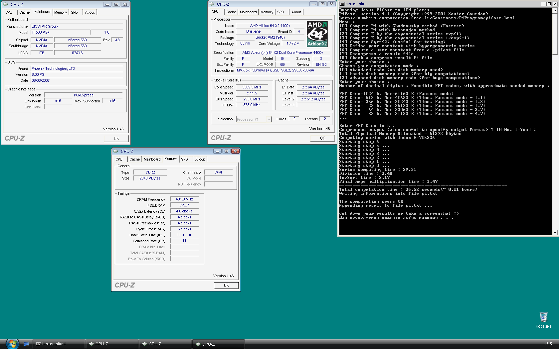Minimize the memory CPU-Z window

(217, 151)
